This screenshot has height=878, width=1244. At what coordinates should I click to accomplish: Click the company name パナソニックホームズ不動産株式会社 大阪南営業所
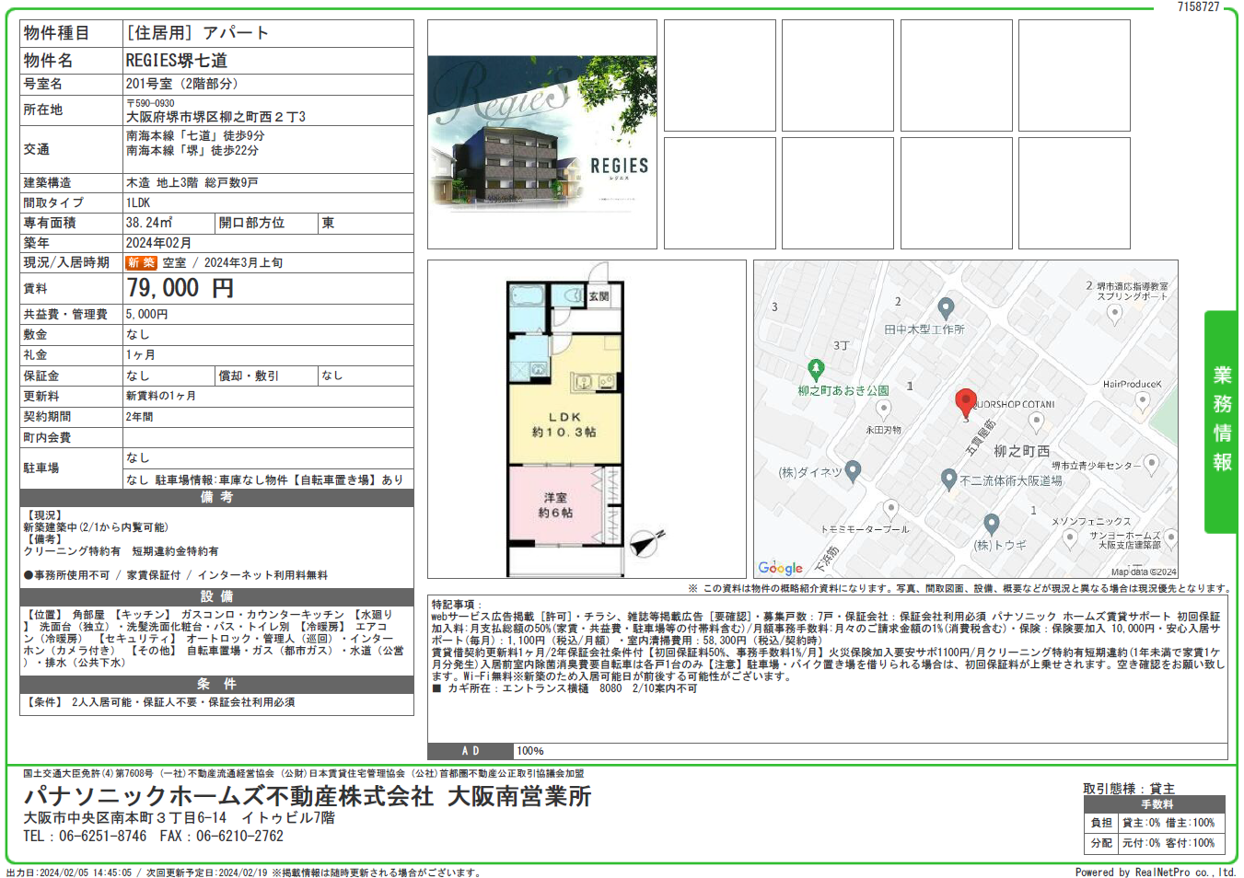tap(307, 796)
